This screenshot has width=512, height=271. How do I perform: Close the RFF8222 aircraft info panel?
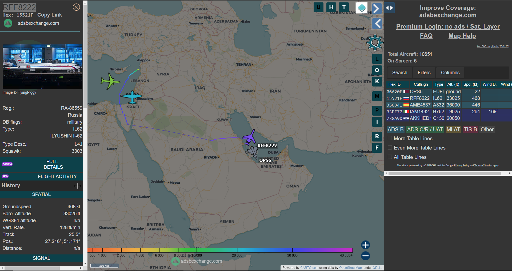point(76,7)
